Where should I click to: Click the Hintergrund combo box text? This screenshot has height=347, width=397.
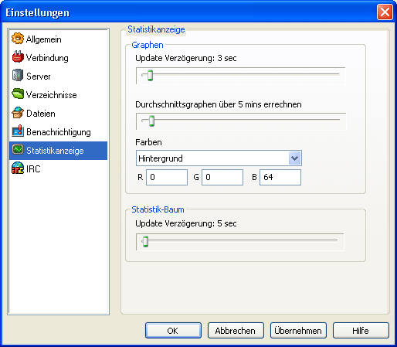tap(161, 158)
